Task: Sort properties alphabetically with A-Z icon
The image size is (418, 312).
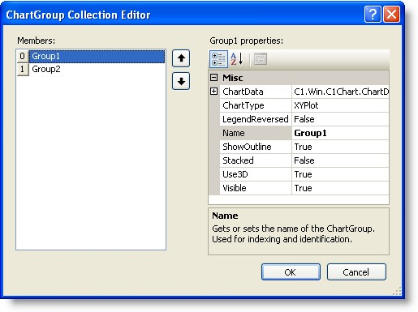Action: point(237,59)
